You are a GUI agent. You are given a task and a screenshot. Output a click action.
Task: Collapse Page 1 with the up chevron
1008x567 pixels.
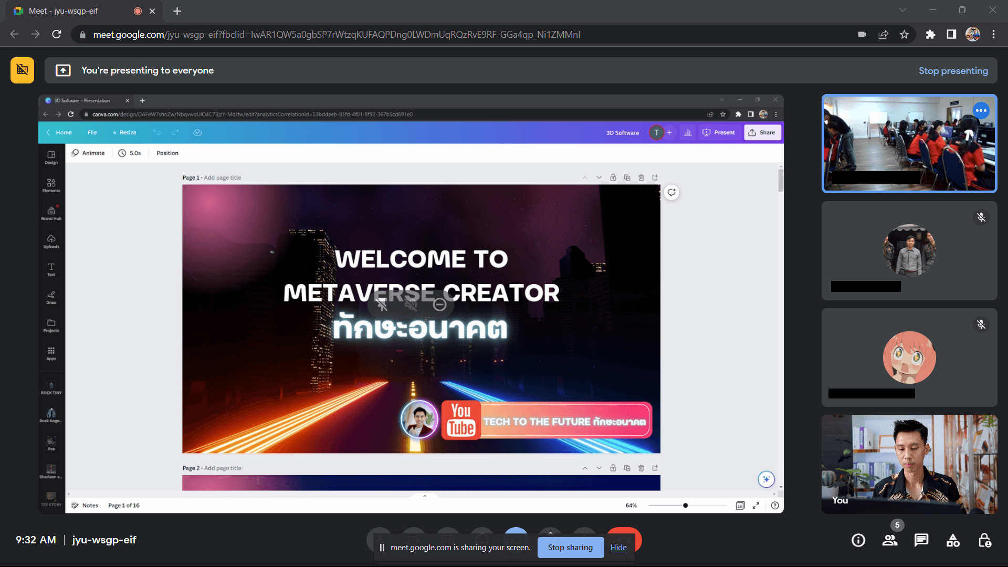tap(585, 177)
